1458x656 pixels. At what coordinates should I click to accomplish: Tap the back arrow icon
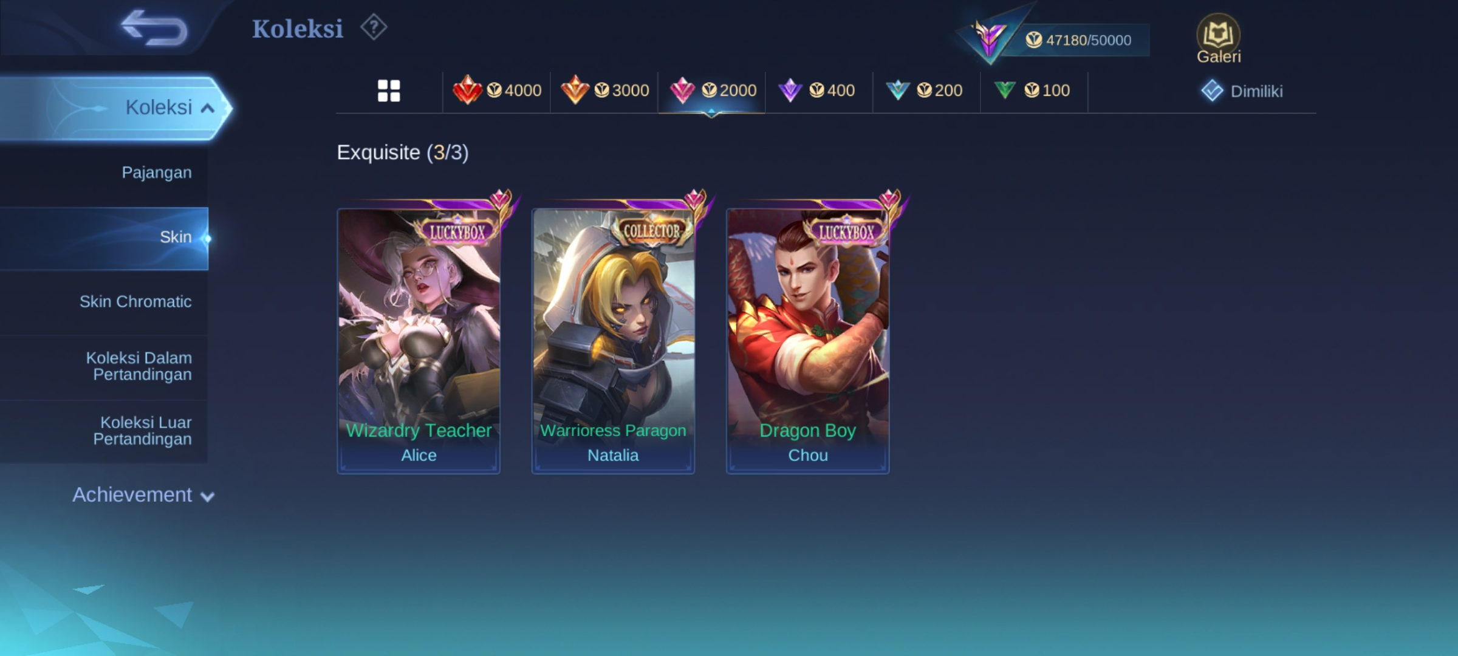(x=154, y=28)
